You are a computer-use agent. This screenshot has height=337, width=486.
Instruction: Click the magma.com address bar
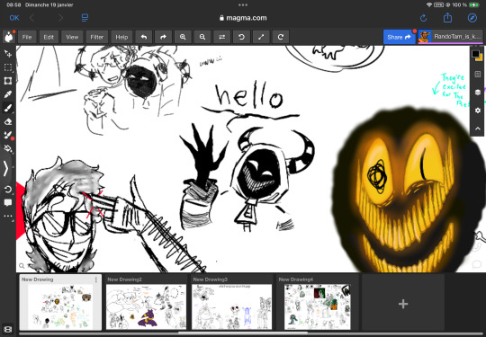click(x=243, y=18)
